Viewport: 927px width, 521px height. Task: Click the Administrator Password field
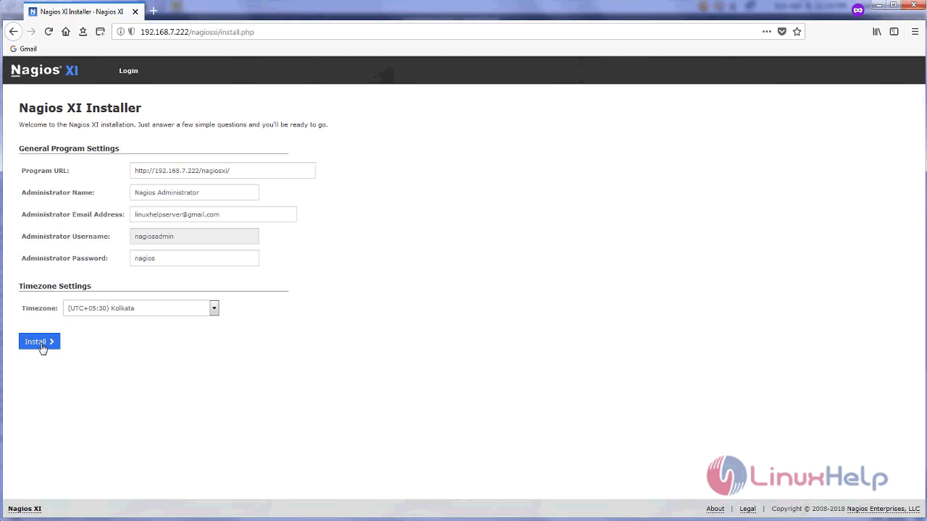point(194,258)
